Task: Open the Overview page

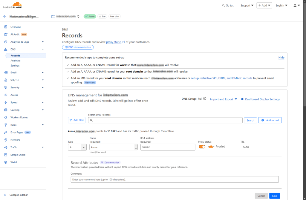Action: coord(16,27)
